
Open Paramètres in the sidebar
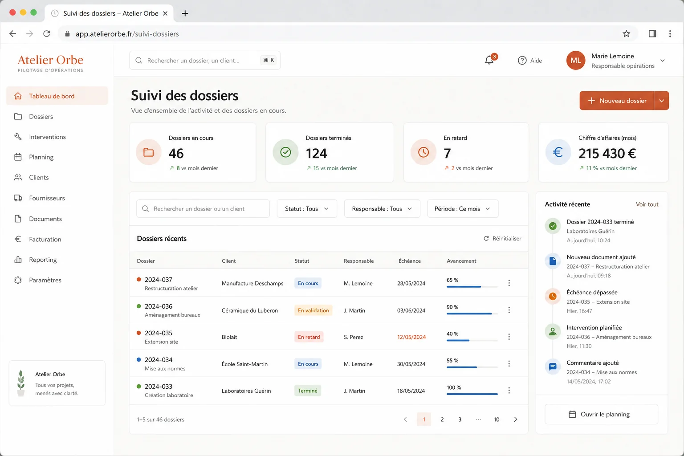coord(57,280)
